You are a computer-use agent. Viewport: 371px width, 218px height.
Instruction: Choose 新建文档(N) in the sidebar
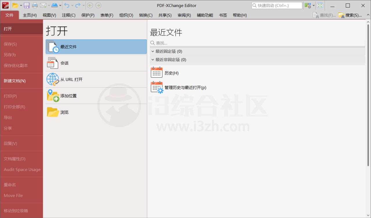[21, 81]
